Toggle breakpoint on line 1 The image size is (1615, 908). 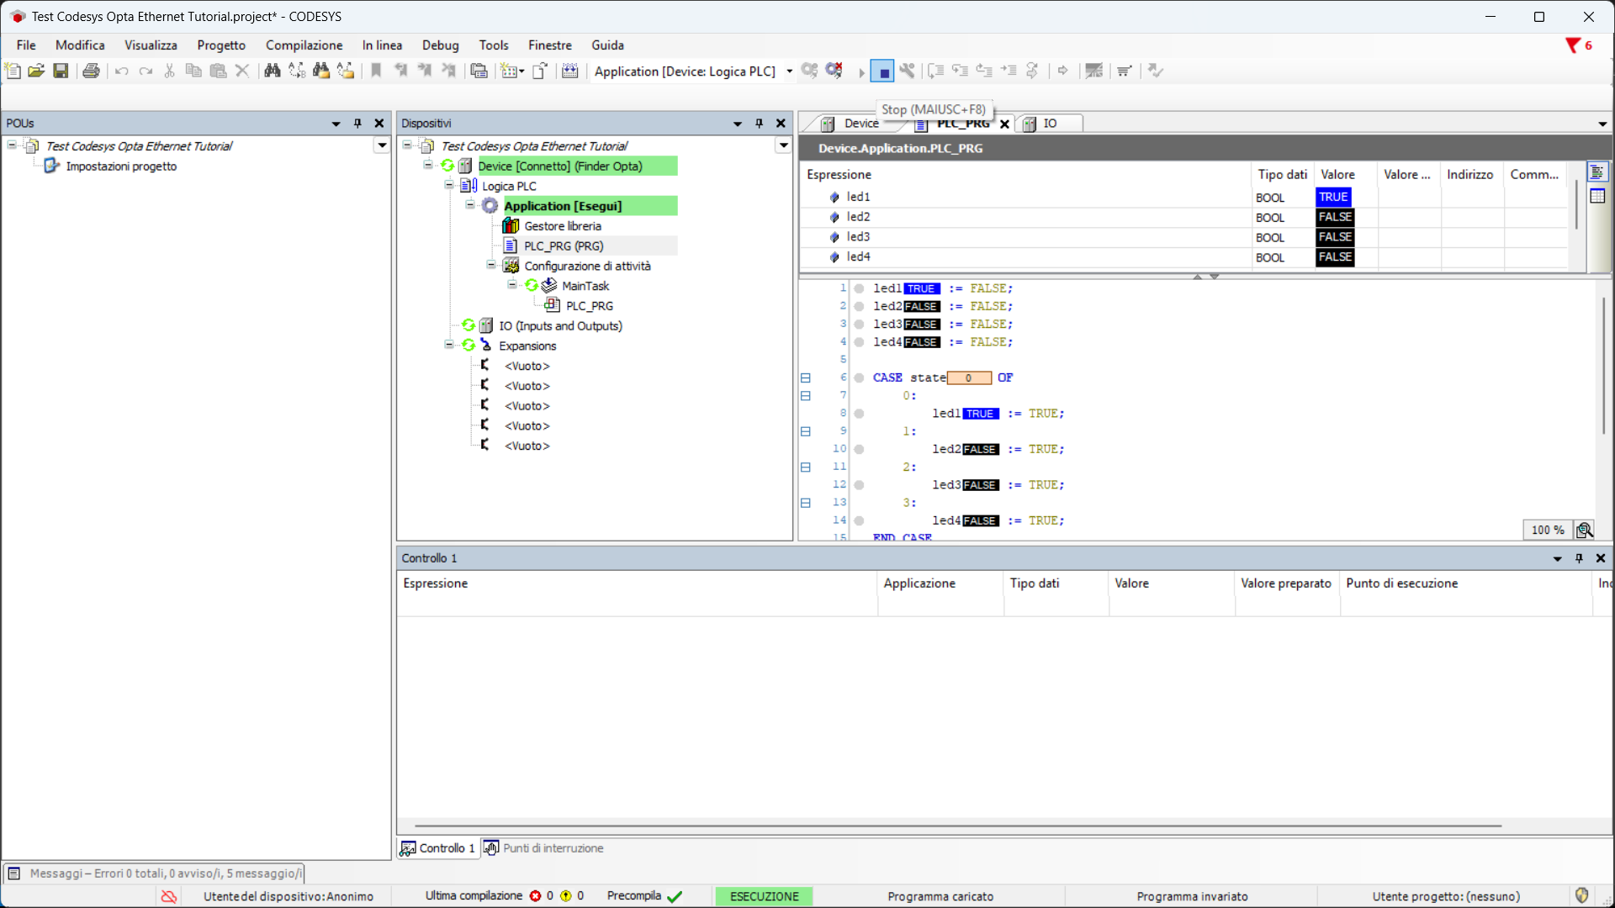point(859,288)
